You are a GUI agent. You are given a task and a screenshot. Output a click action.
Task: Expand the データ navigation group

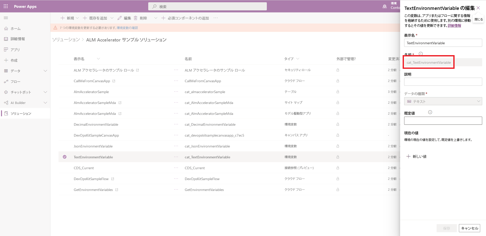click(x=45, y=71)
